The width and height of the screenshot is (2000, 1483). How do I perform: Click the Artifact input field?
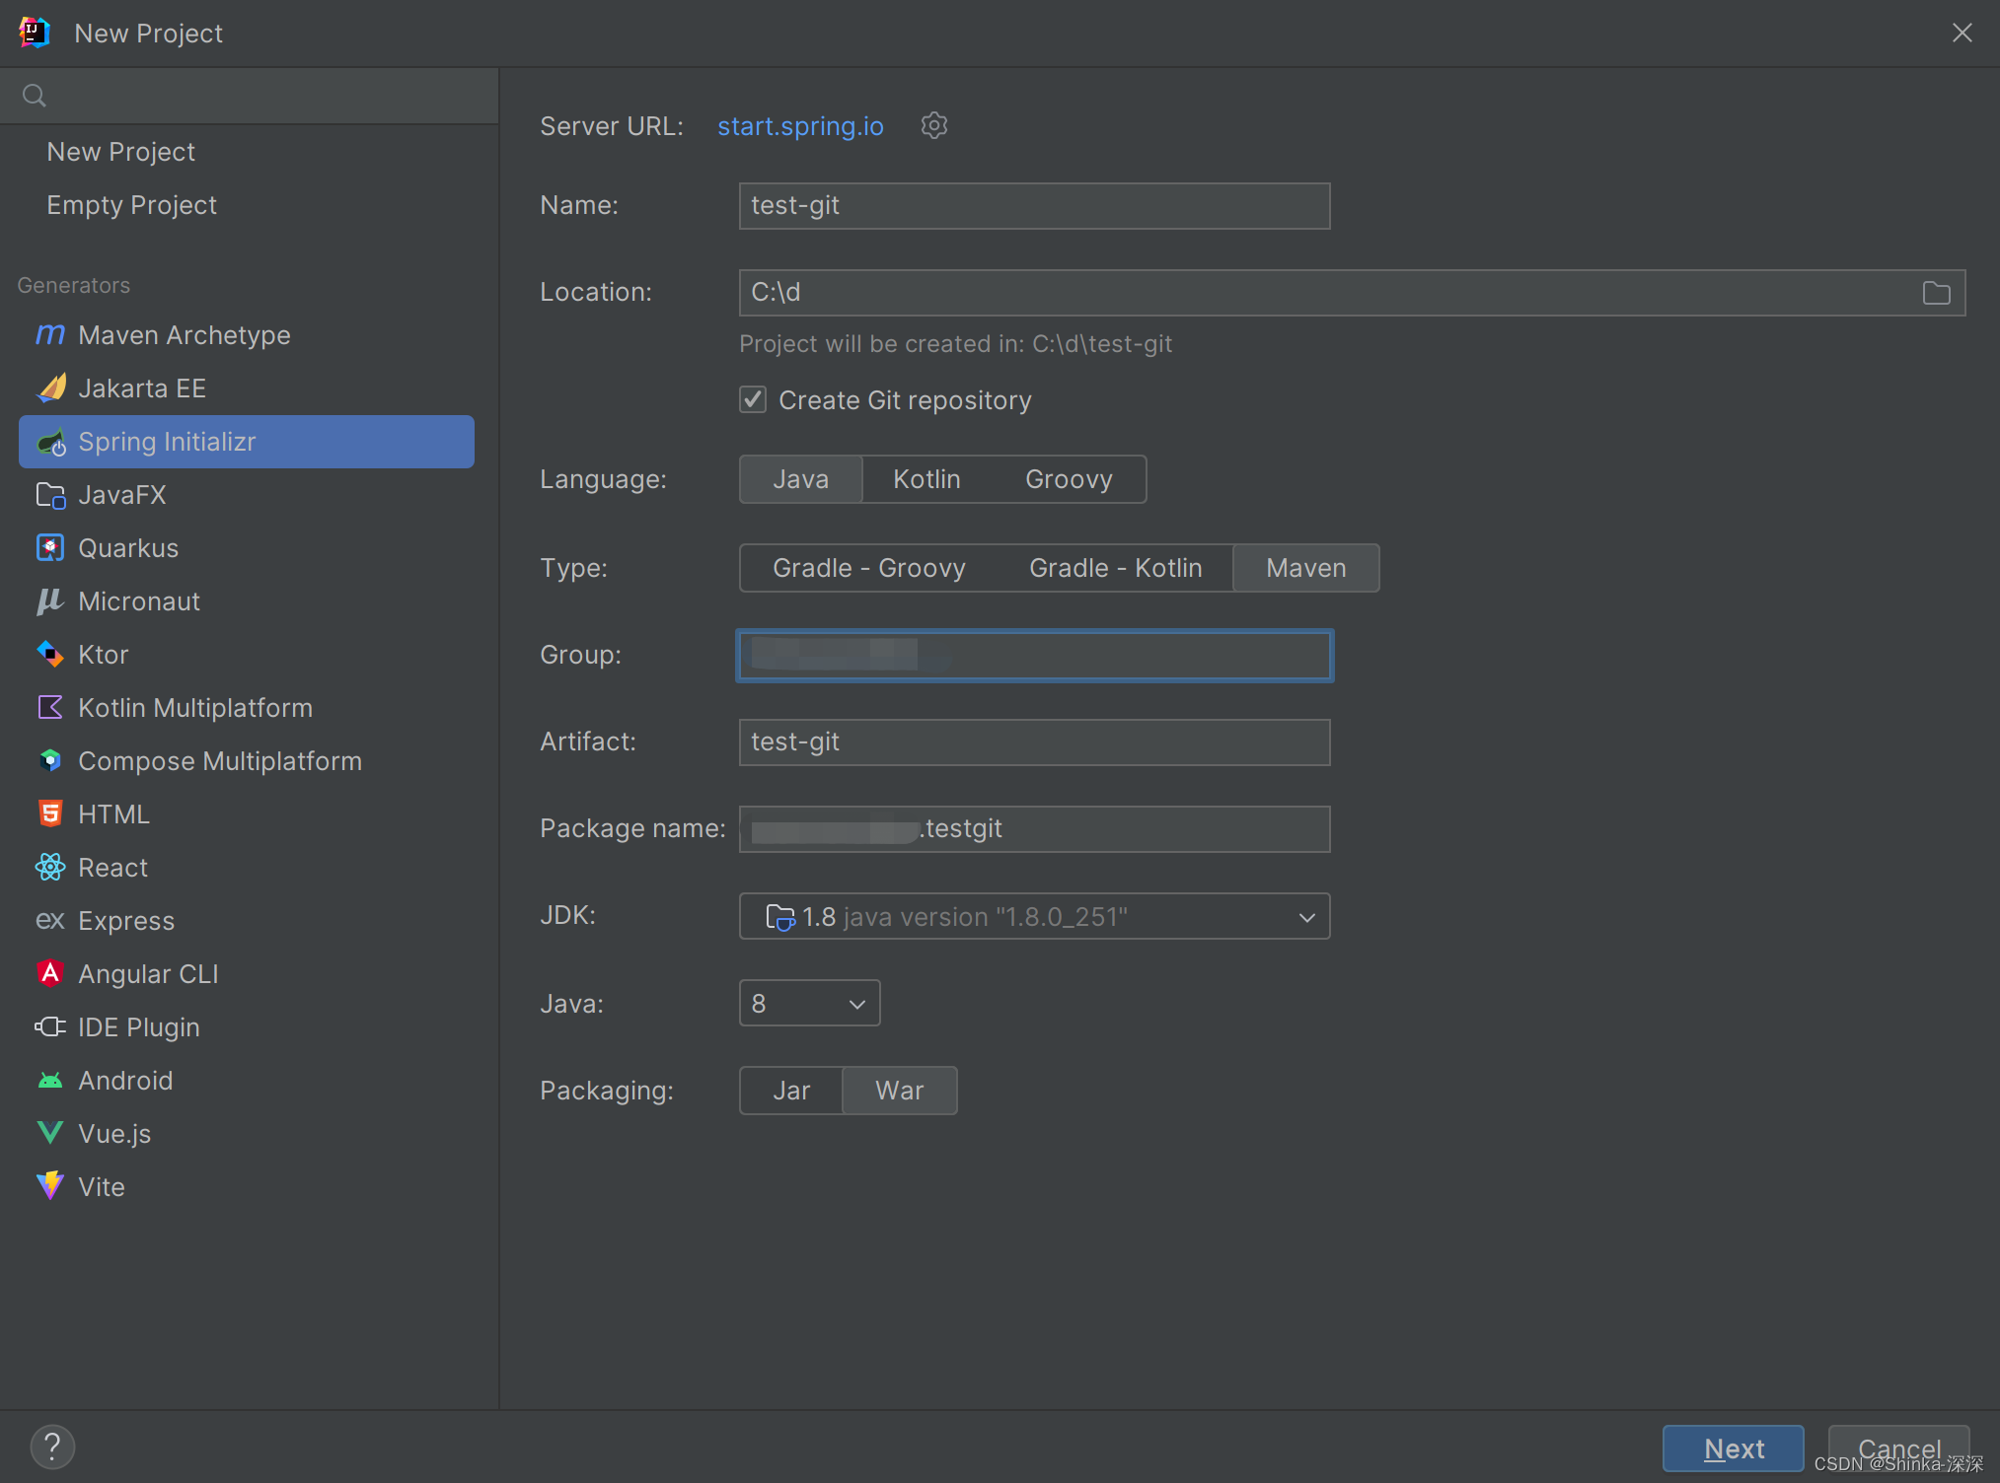pos(1034,742)
